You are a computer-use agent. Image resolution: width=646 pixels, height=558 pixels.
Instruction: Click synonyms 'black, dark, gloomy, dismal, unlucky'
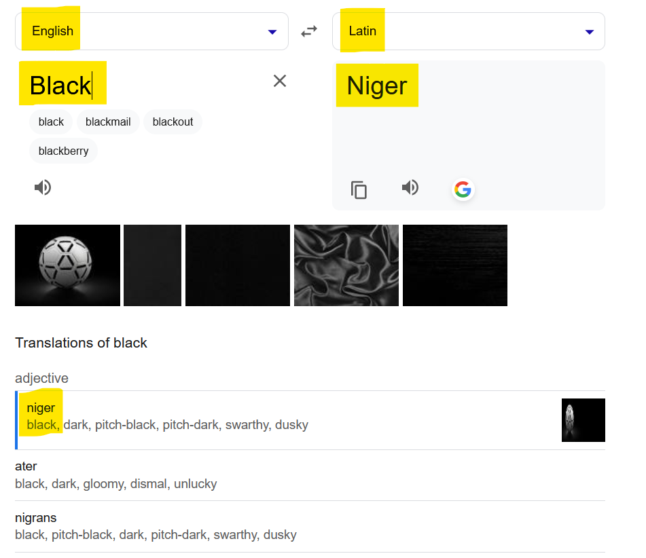point(115,483)
